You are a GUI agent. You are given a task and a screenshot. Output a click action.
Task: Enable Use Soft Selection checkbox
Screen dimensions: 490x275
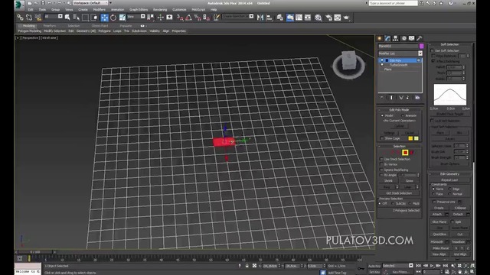pos(433,50)
